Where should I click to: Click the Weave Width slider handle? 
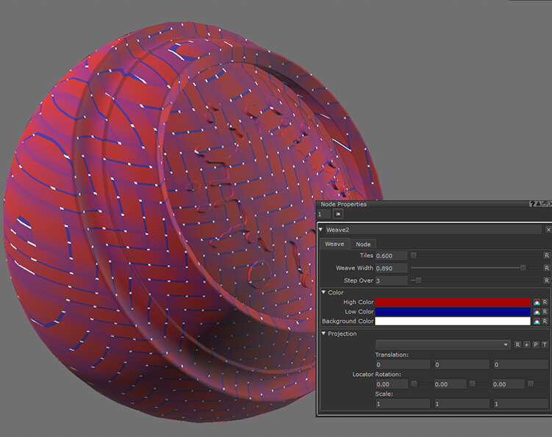pos(523,268)
